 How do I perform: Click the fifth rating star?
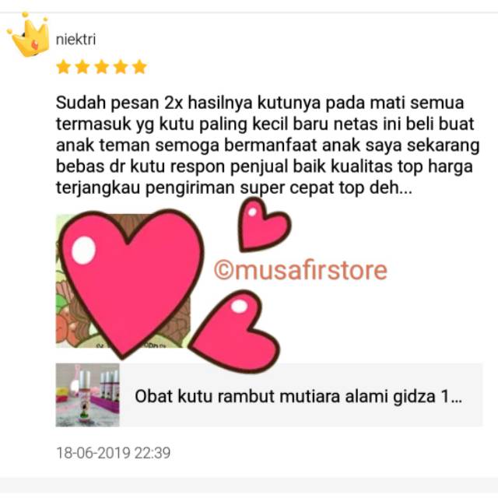140,67
